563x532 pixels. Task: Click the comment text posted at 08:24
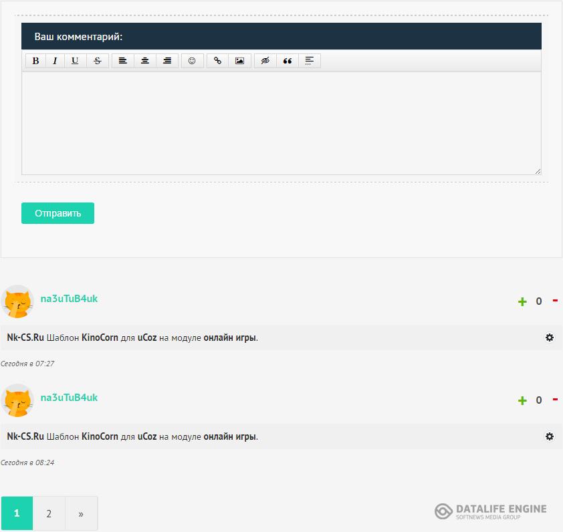[132, 437]
